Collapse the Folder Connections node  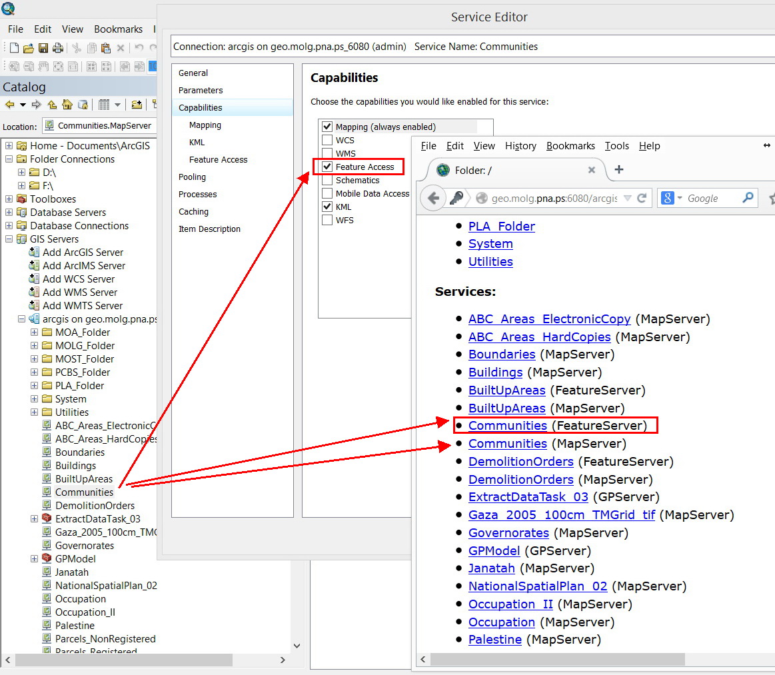coord(9,159)
